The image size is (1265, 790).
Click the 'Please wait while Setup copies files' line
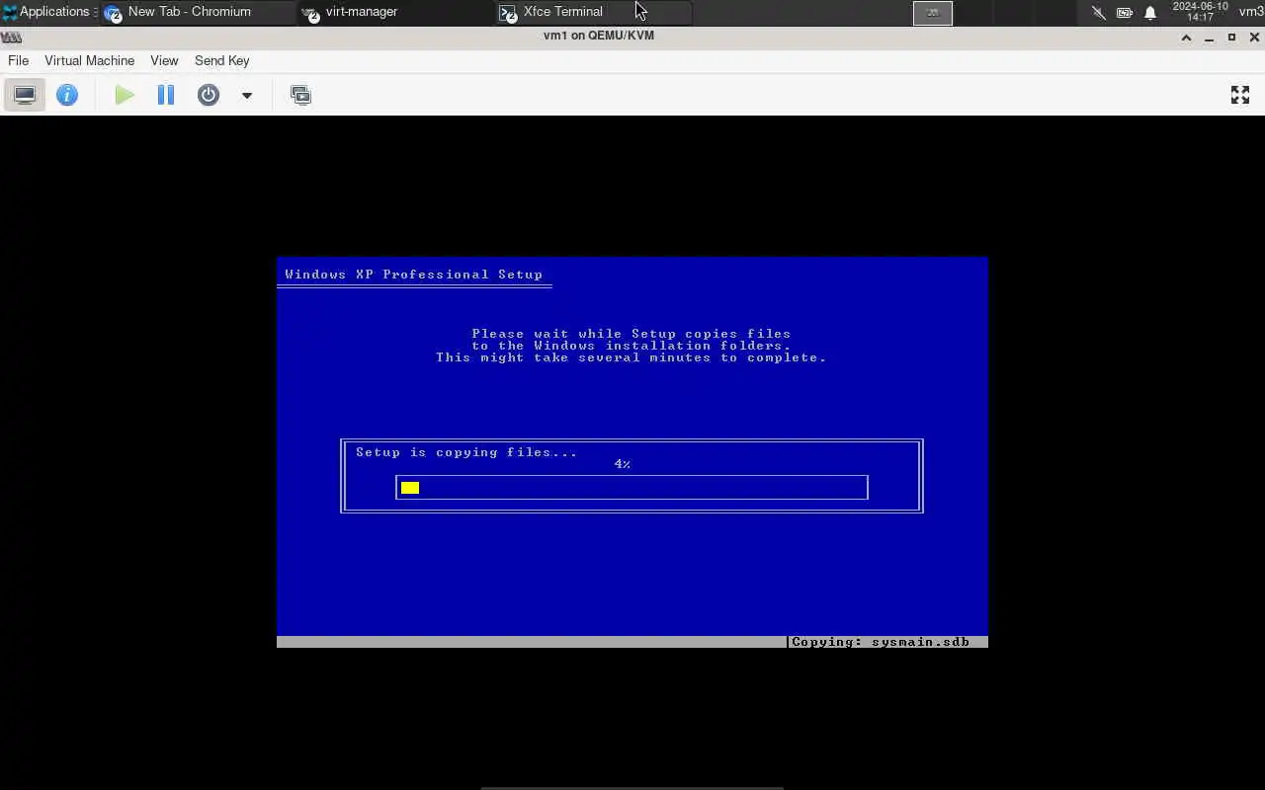click(631, 334)
